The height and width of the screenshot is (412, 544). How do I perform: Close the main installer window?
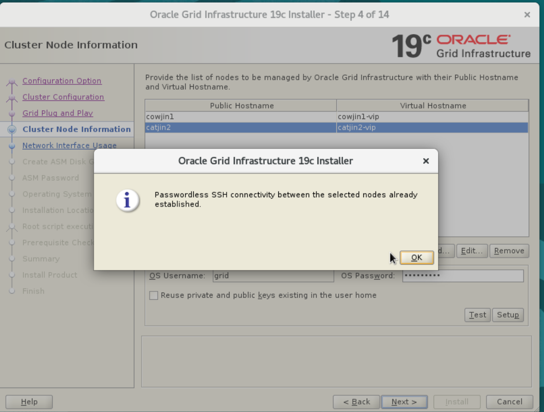(x=527, y=15)
